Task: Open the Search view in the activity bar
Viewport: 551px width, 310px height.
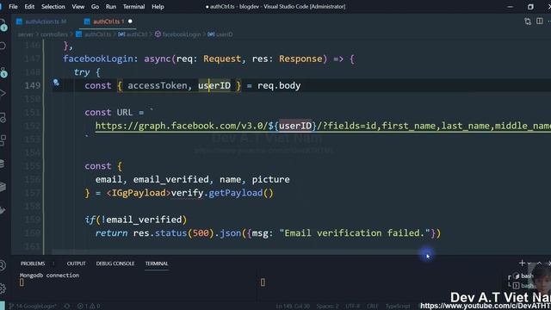Action: pos(3,46)
